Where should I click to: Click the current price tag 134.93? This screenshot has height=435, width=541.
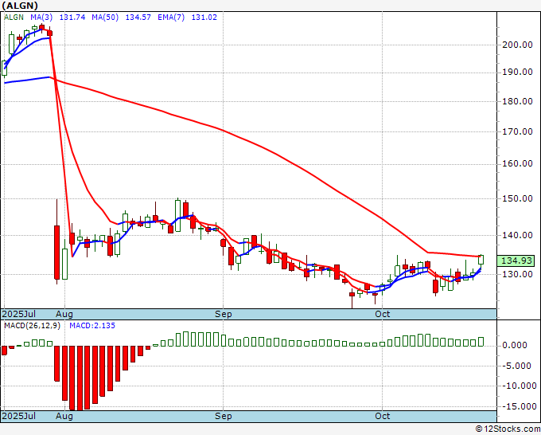click(516, 261)
